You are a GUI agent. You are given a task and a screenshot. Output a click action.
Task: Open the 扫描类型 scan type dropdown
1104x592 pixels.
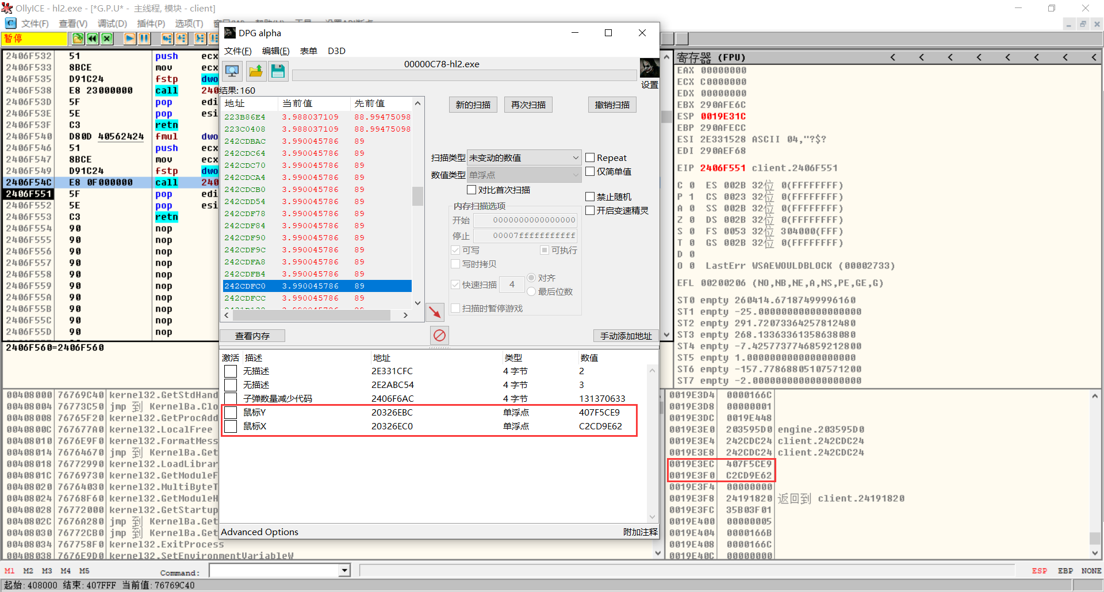pyautogui.click(x=524, y=157)
